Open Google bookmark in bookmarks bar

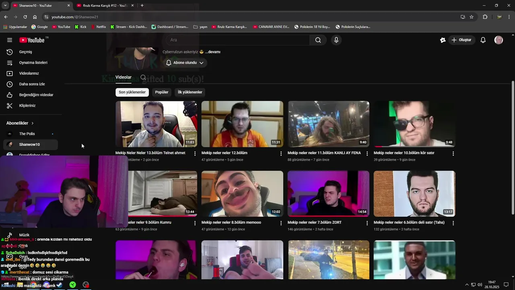(39, 27)
